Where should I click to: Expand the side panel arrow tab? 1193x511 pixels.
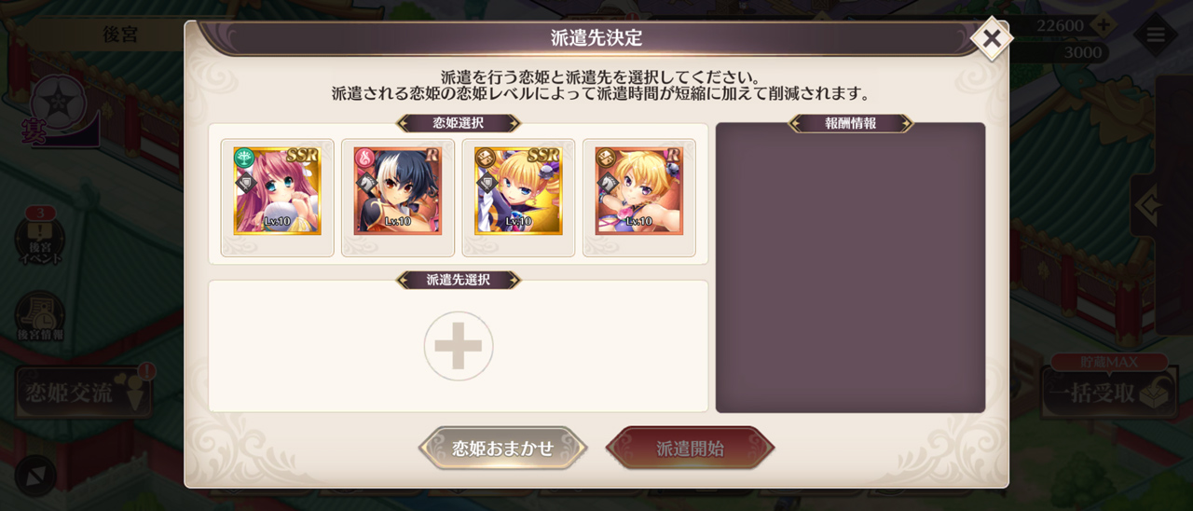pos(1145,205)
